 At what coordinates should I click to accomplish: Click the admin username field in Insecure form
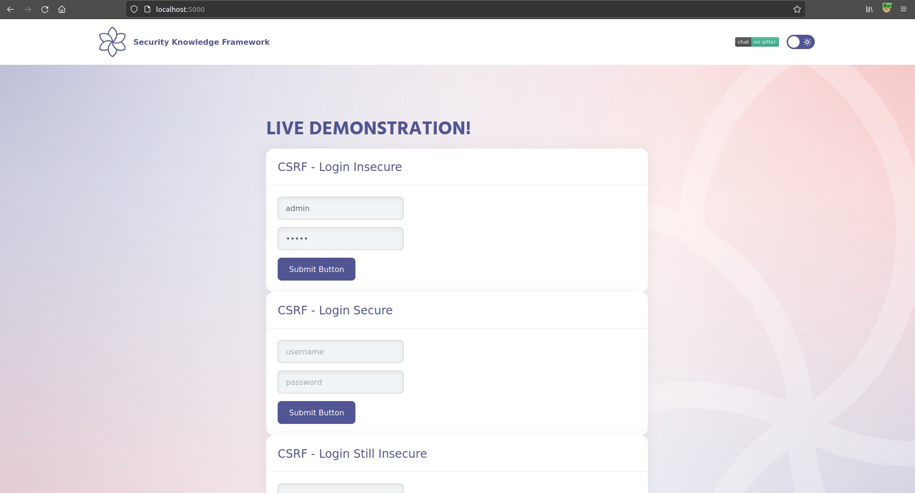coord(340,208)
